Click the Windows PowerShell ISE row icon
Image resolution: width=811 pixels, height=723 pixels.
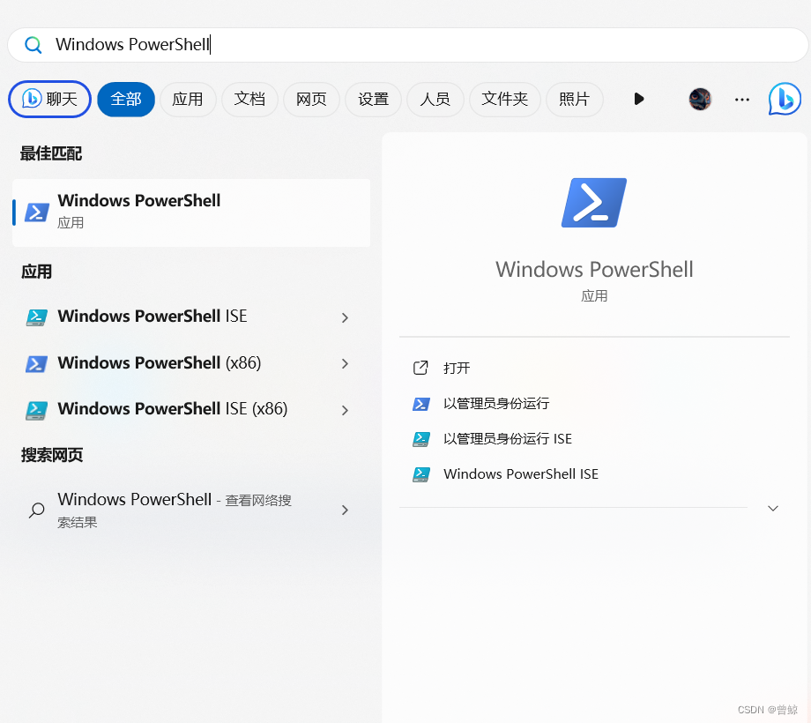[x=37, y=317]
